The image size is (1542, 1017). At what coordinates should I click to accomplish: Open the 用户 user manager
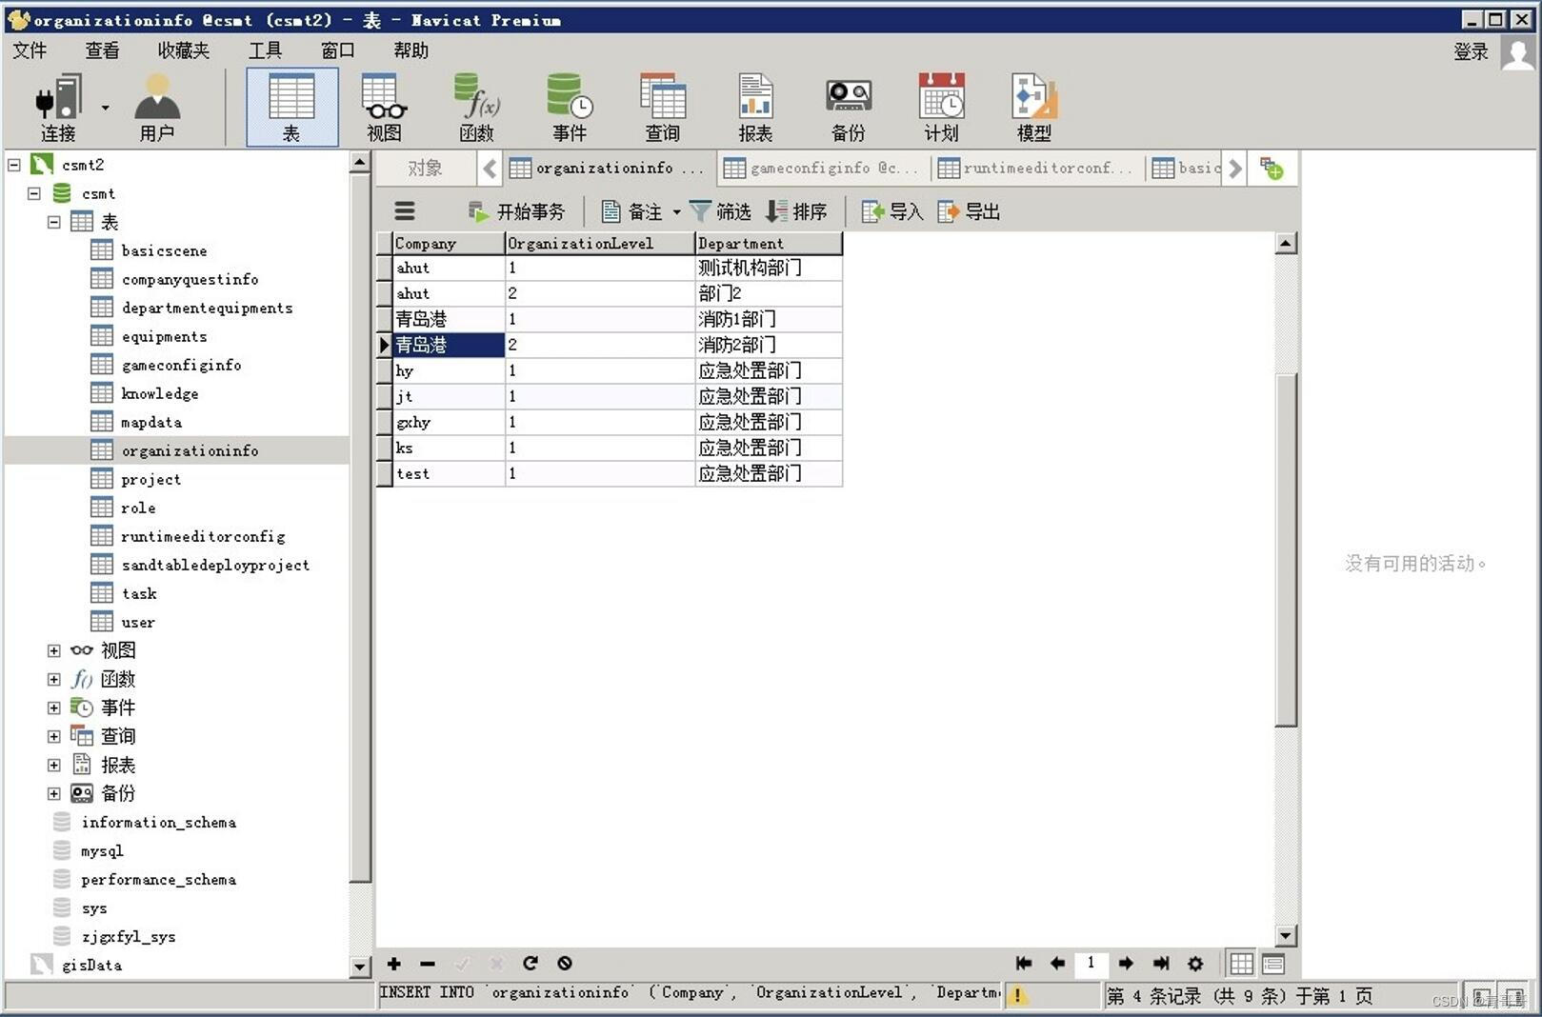coord(157,108)
